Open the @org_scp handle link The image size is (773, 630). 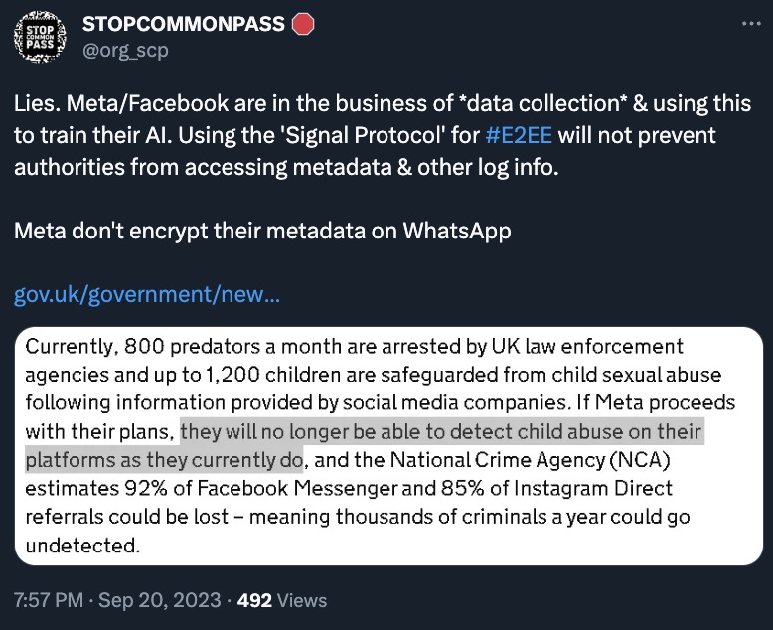[125, 51]
